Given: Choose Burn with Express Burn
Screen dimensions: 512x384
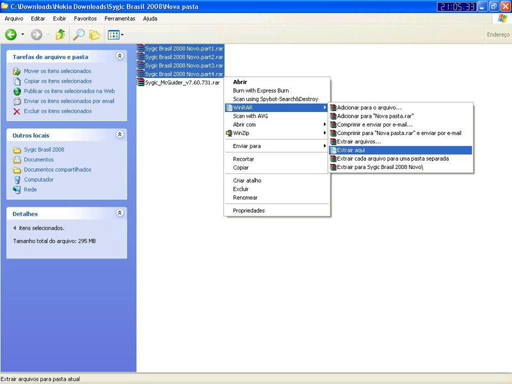Looking at the screenshot, I should coord(277,90).
